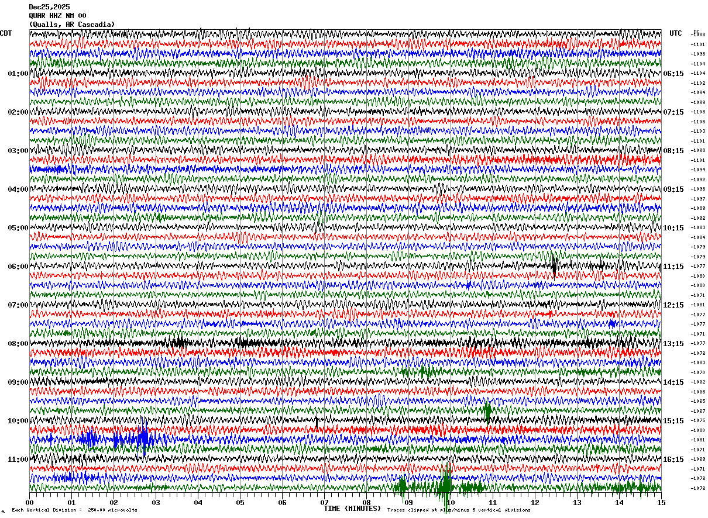This screenshot has width=708, height=518.
Task: Click the date label Dec25,2025
Action: (49, 7)
